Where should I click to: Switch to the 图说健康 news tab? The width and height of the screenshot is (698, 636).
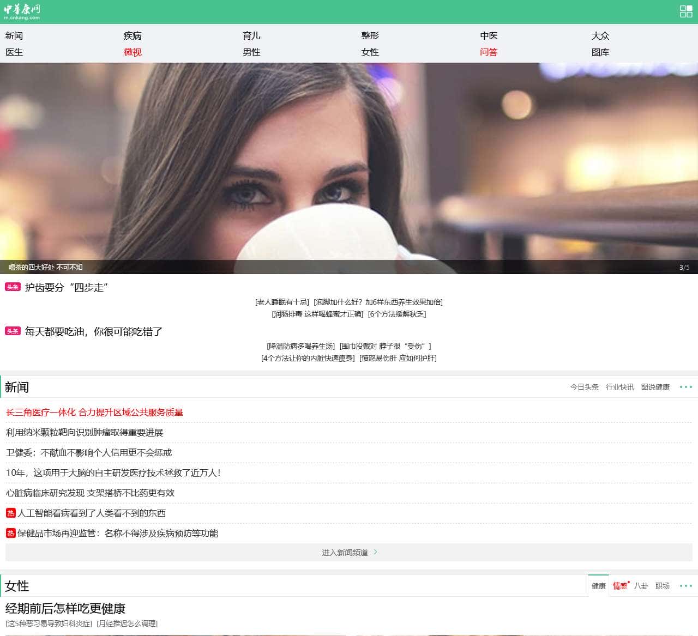655,387
